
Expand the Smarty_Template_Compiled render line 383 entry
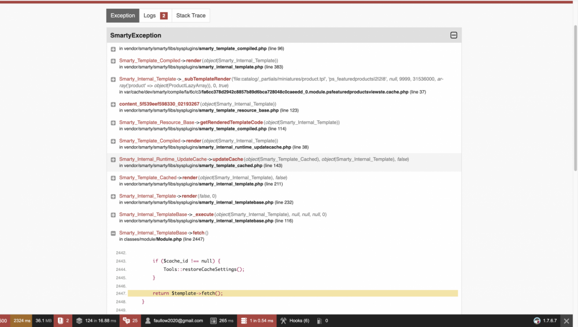pyautogui.click(x=113, y=61)
